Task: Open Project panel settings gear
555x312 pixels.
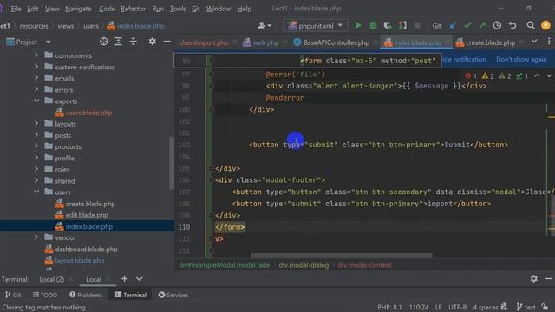Action: tap(153, 42)
